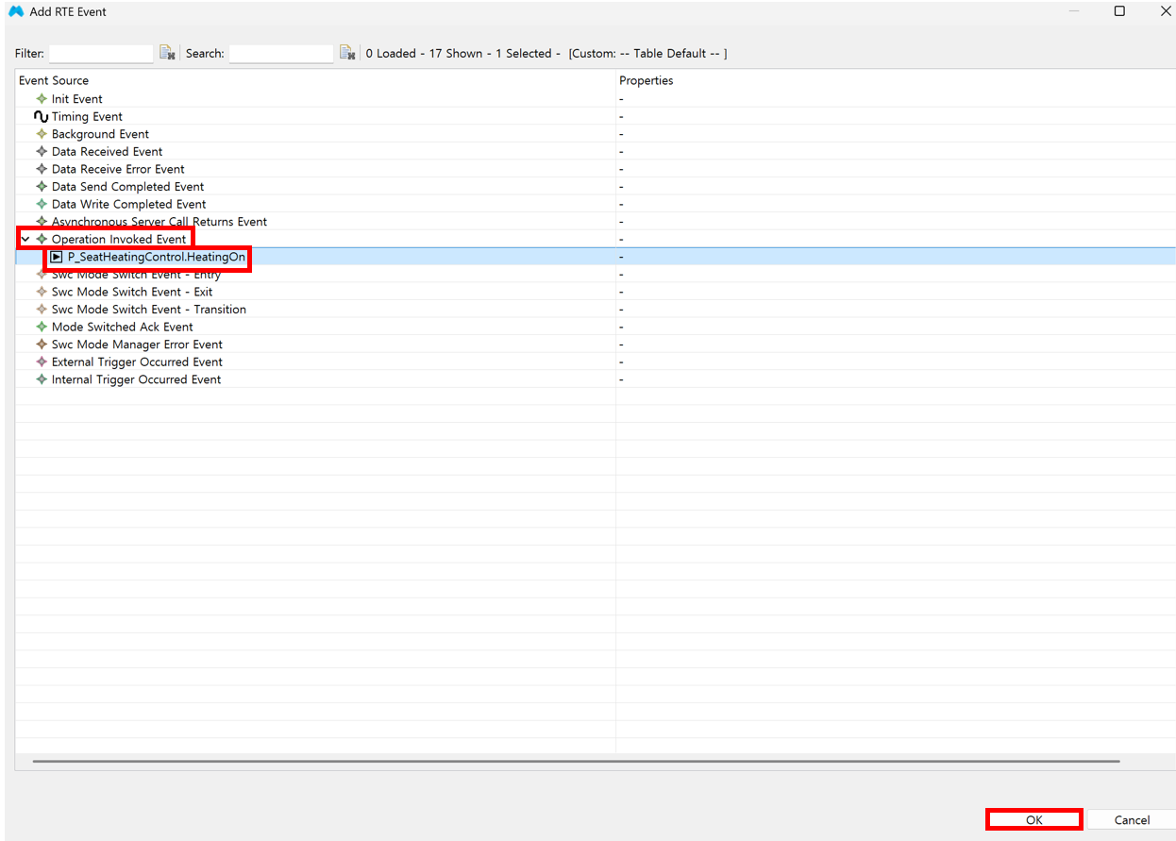The image size is (1176, 841).
Task: Select Asynchronous Server Call Returns Event row
Action: [596, 222]
